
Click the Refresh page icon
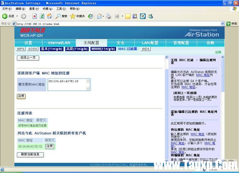click(42, 16)
